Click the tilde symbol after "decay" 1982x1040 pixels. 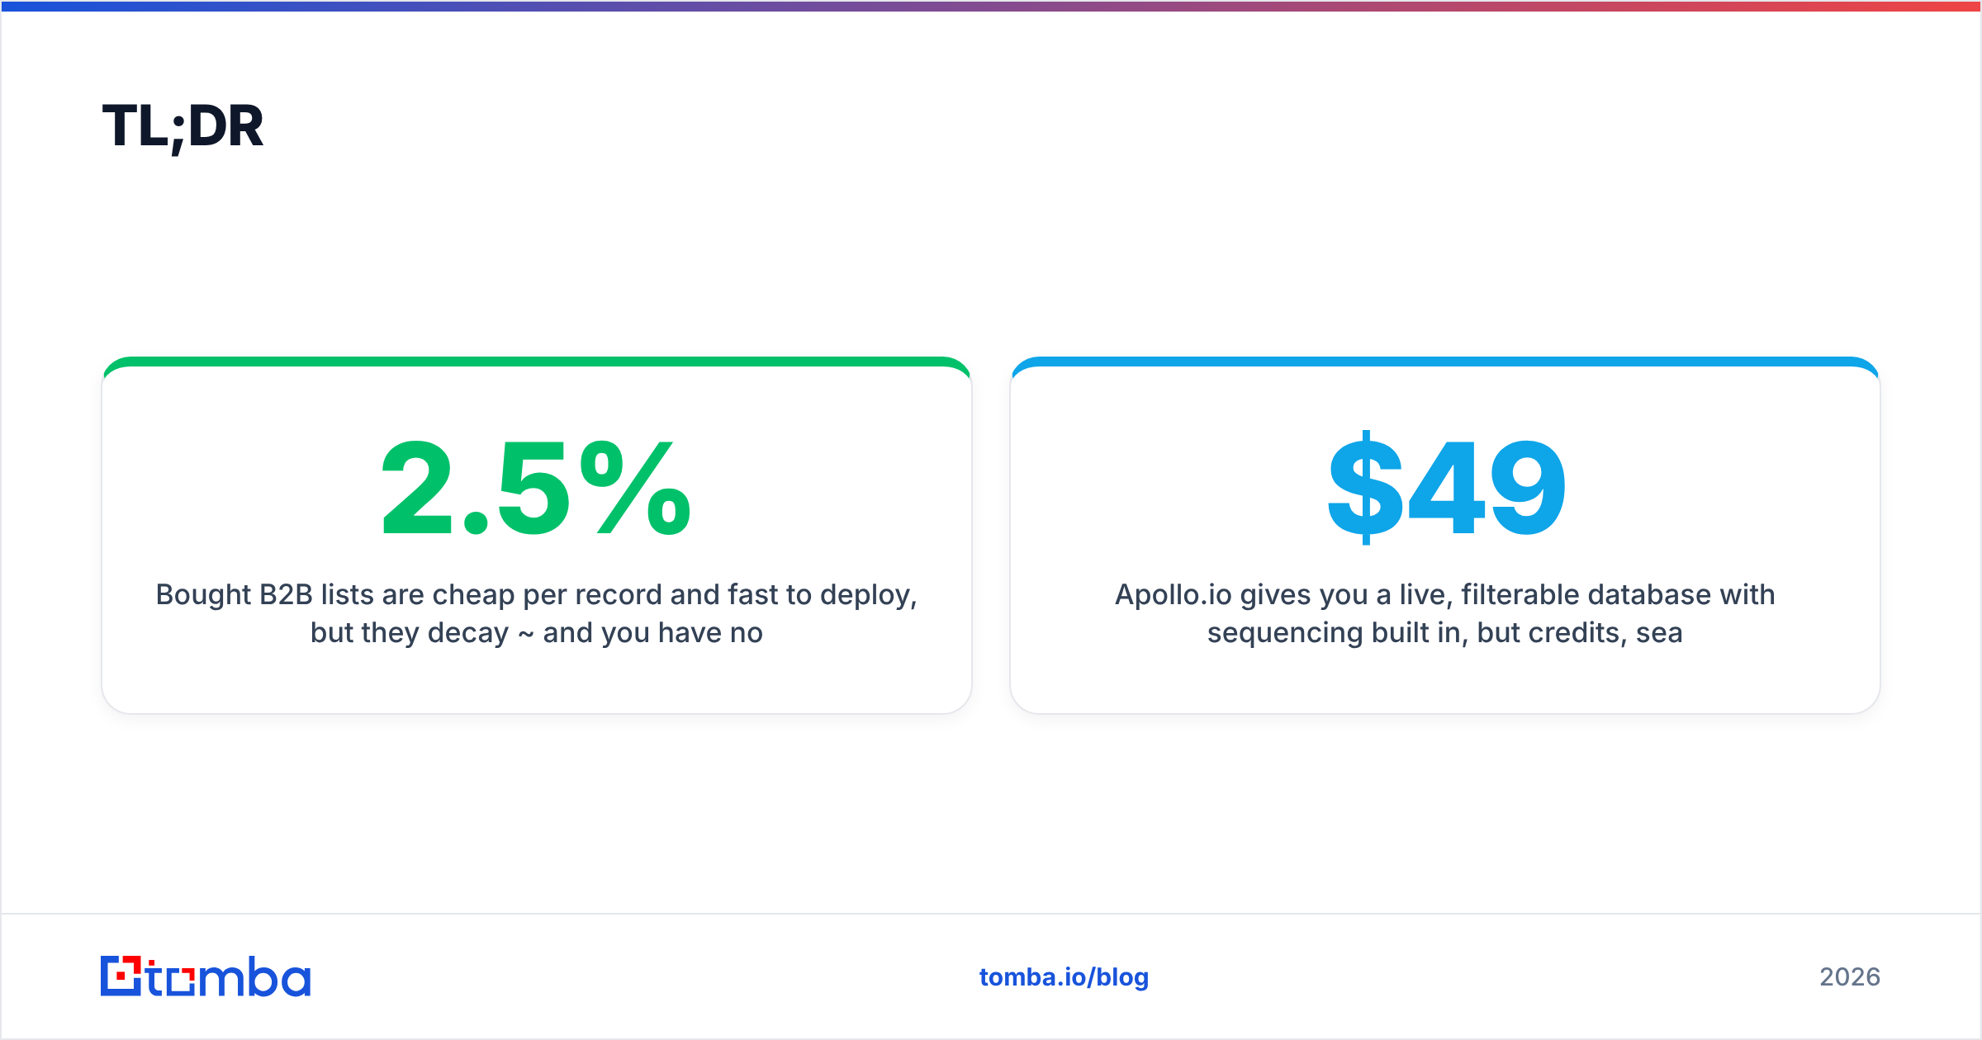point(526,634)
